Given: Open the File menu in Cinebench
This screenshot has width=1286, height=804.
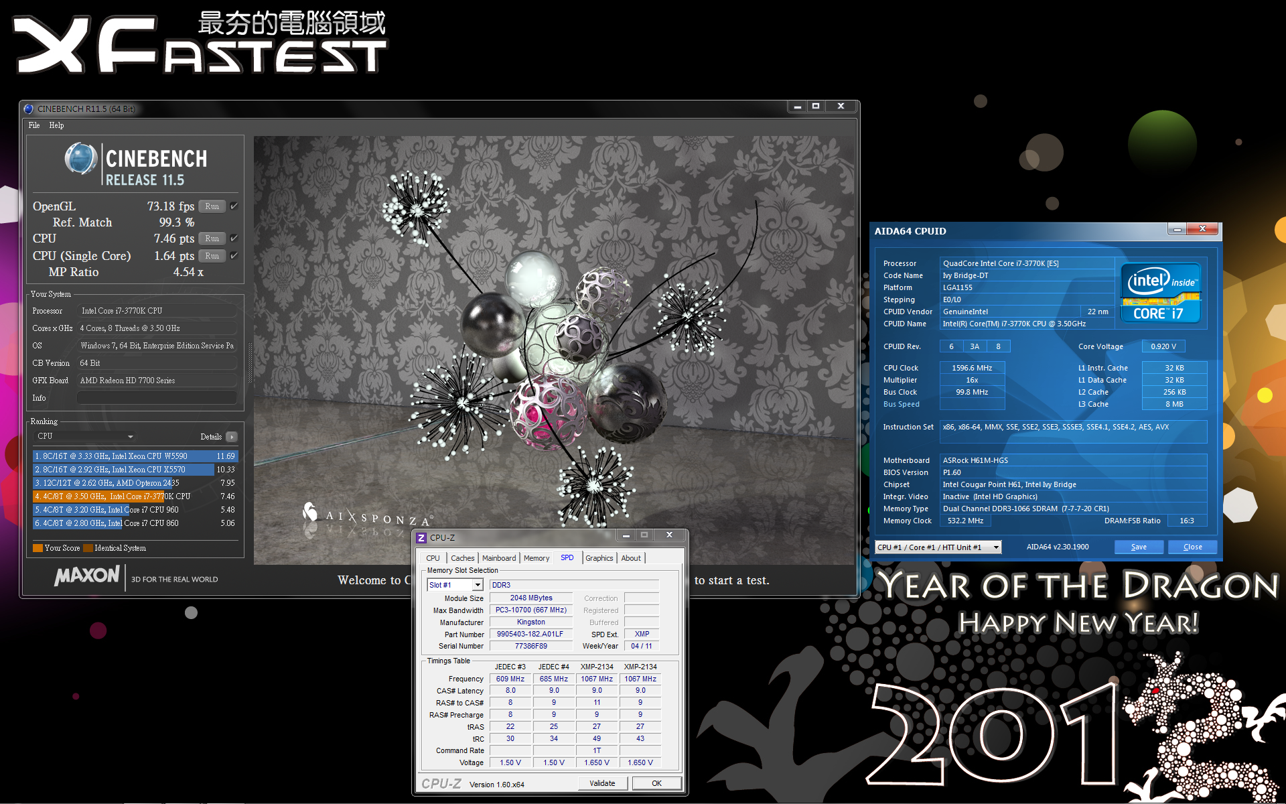Looking at the screenshot, I should 34,125.
